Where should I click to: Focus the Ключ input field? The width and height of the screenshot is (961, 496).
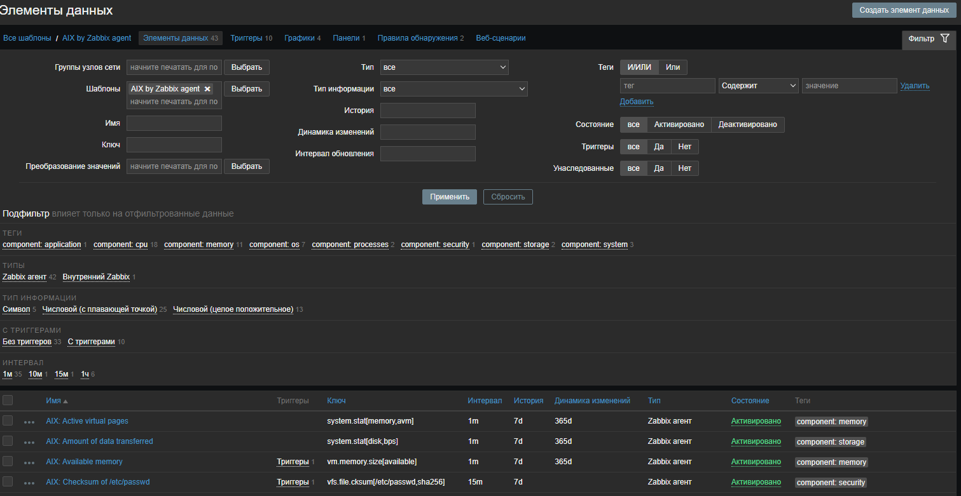174,145
